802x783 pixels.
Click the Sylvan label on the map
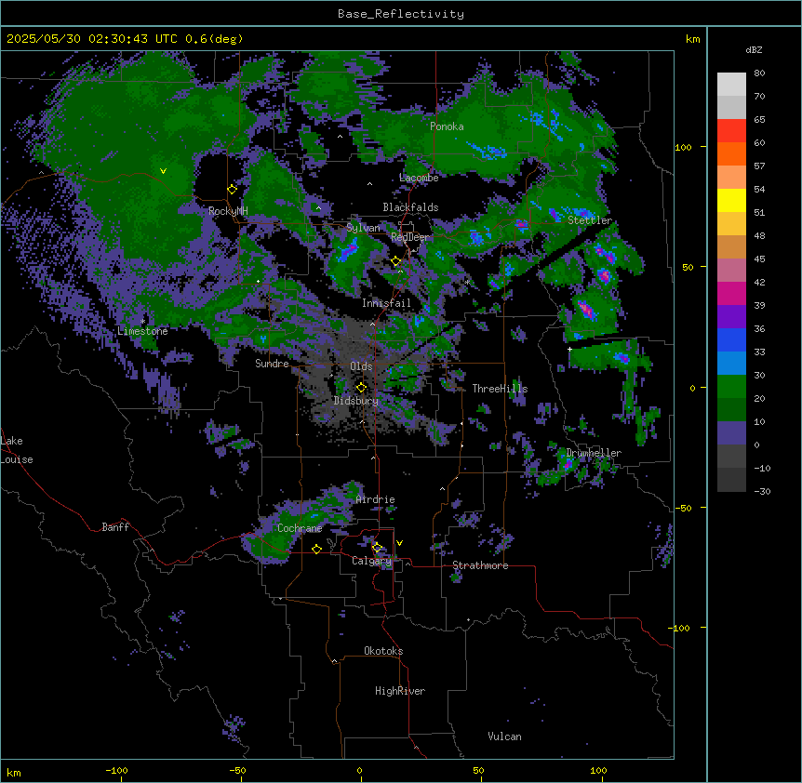(x=363, y=228)
